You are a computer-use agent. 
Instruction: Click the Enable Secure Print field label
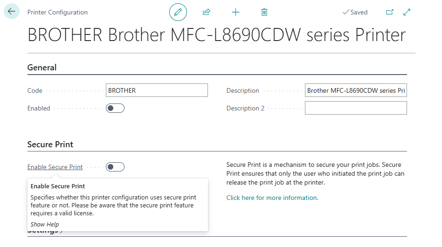click(x=55, y=167)
